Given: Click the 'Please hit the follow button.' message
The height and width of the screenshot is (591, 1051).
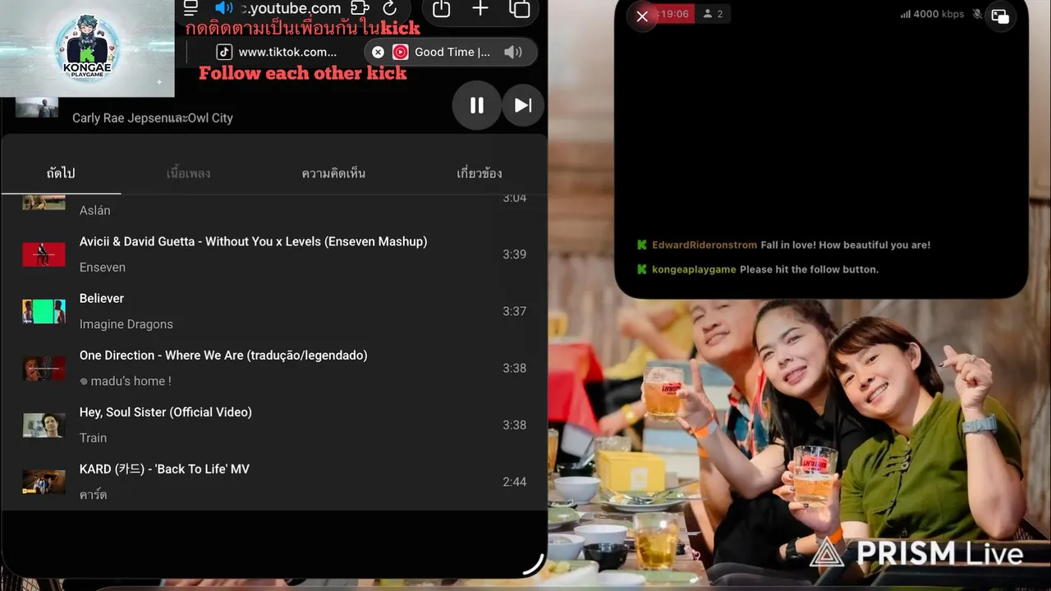Looking at the screenshot, I should coord(809,269).
